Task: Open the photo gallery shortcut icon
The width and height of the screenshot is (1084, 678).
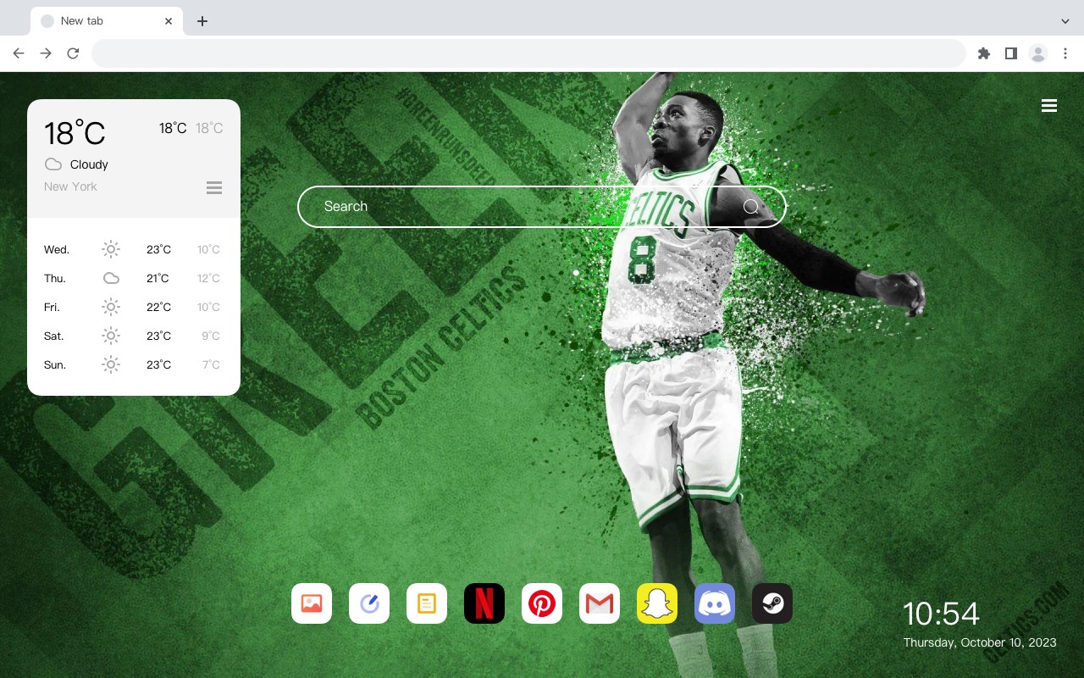Action: point(312,603)
